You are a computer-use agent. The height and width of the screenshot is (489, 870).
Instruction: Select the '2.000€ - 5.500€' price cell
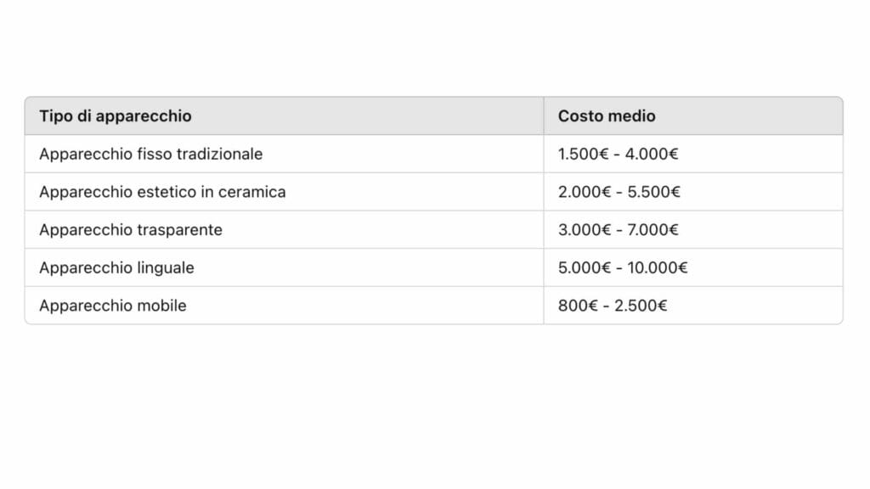coord(693,192)
